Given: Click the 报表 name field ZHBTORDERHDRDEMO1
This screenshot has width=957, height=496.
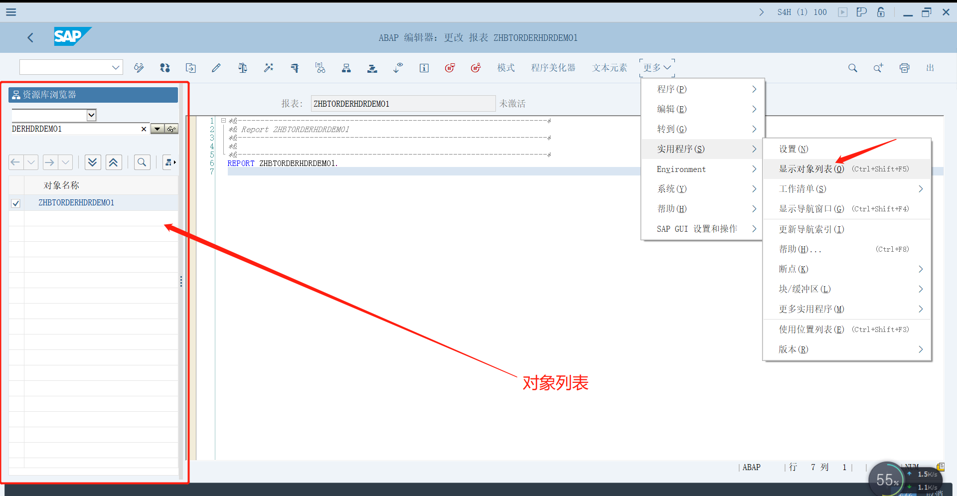Looking at the screenshot, I should [403, 104].
